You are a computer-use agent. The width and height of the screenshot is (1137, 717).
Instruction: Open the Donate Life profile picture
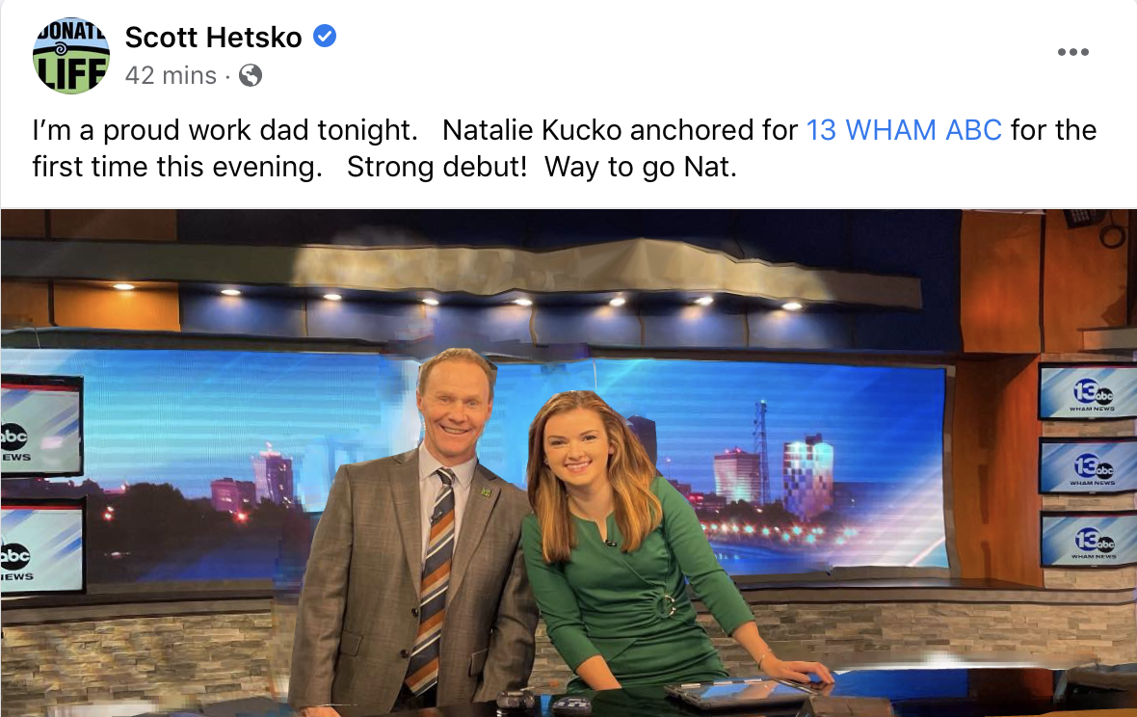(71, 55)
